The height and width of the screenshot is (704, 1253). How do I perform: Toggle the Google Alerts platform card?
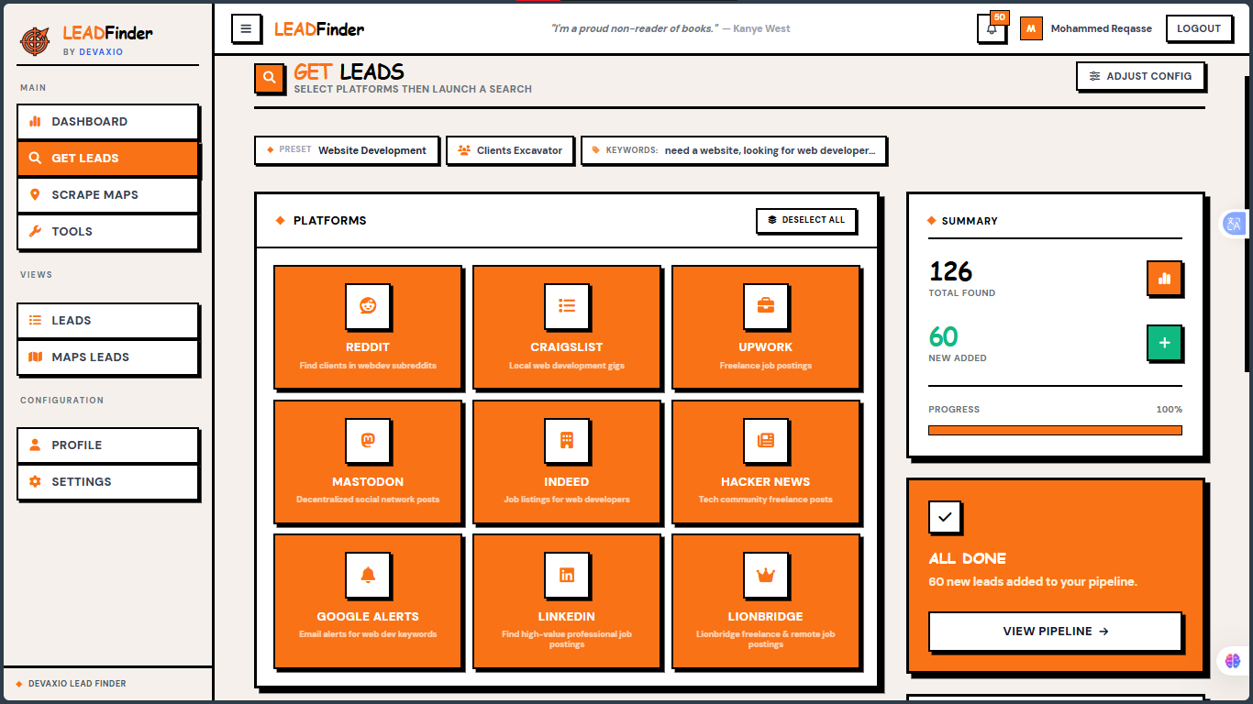(x=368, y=600)
